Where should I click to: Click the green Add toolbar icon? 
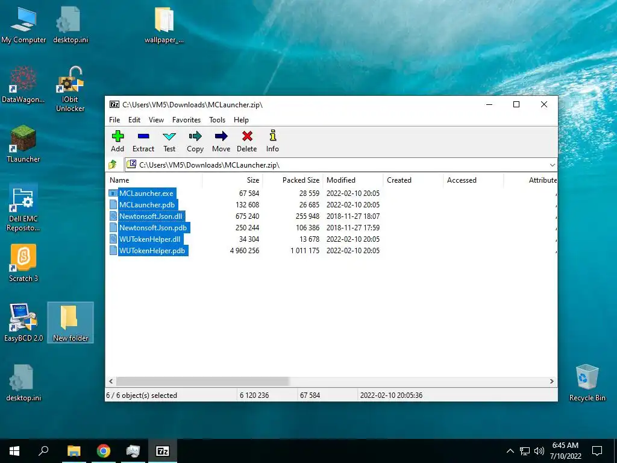tap(117, 136)
